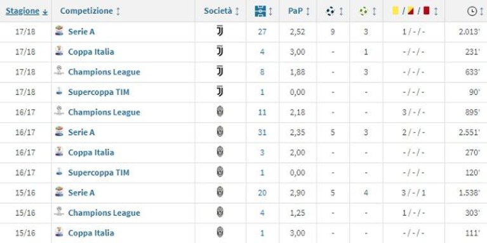This screenshot has height=243, width=487.
Task: Sort by the assists ball icon
Action: pyautogui.click(x=363, y=11)
